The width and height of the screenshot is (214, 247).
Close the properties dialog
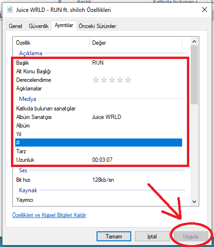[x=204, y=10]
